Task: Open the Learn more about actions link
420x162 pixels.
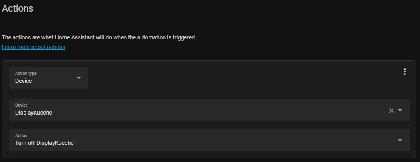Action: pos(33,47)
